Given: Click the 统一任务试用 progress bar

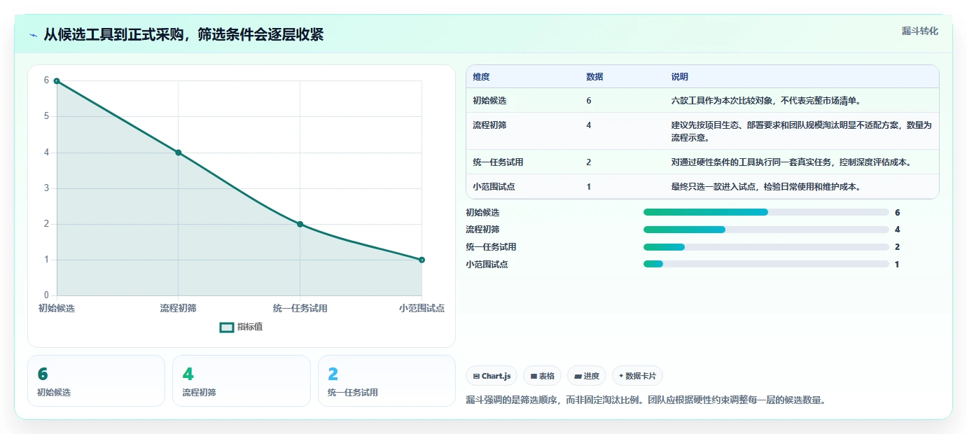Looking at the screenshot, I should click(766, 247).
